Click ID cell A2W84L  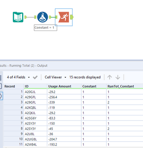click(35, 144)
